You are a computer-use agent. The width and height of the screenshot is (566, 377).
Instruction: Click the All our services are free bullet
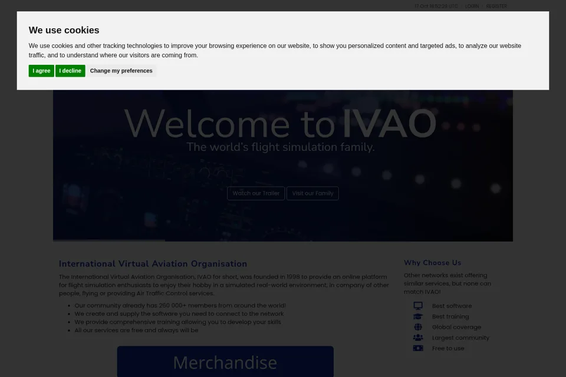pos(136,330)
